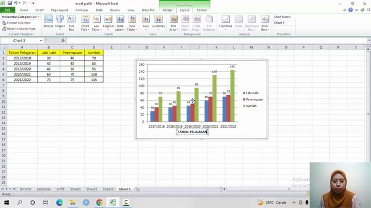371x208 pixels.
Task: Select the Perempuan legend entry
Action: [x=253, y=99]
